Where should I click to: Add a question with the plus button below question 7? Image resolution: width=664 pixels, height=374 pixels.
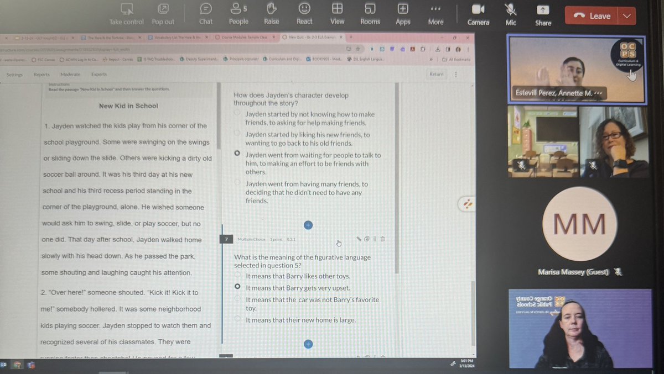[308, 344]
